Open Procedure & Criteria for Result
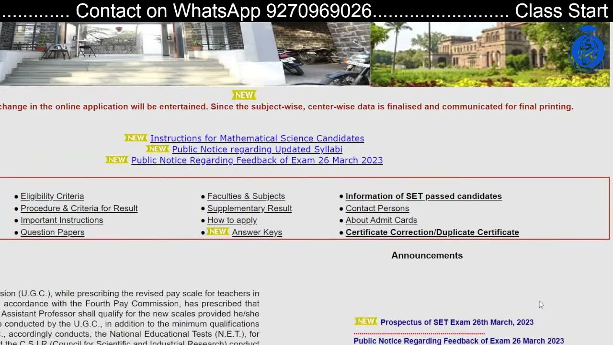Image resolution: width=613 pixels, height=345 pixels. pos(79,208)
